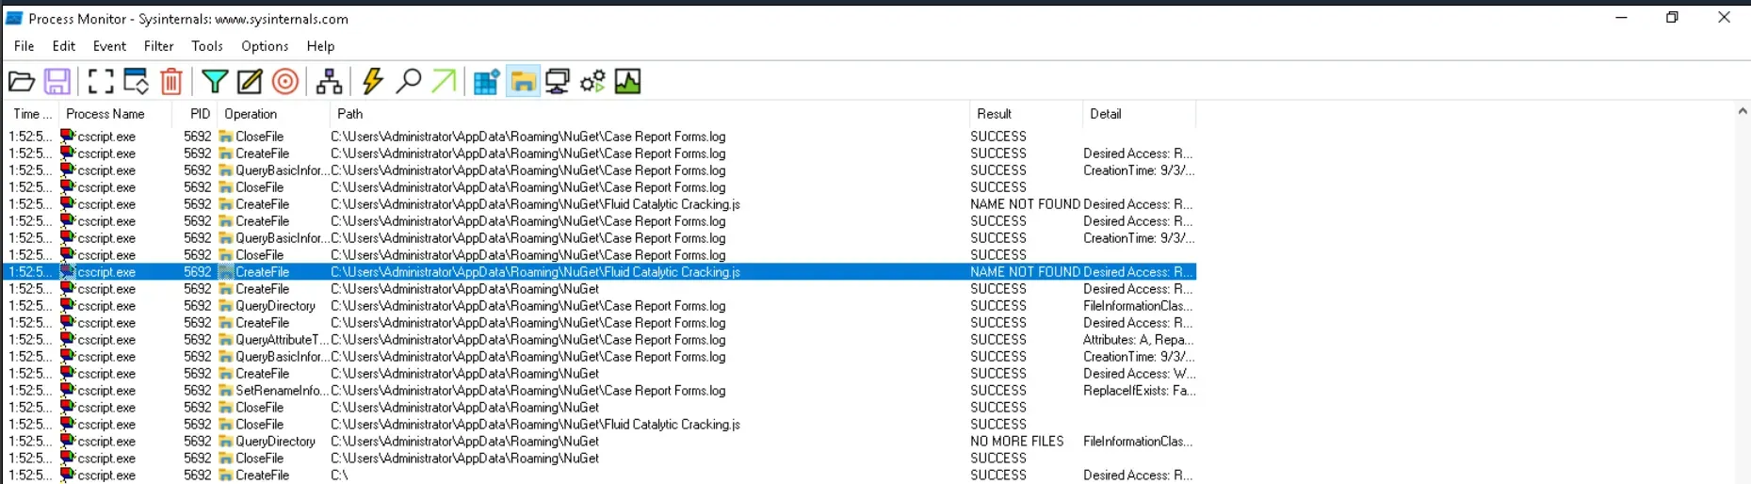The height and width of the screenshot is (484, 1751).
Task: Click the NO MORE FILES result cell
Action: 1017,442
